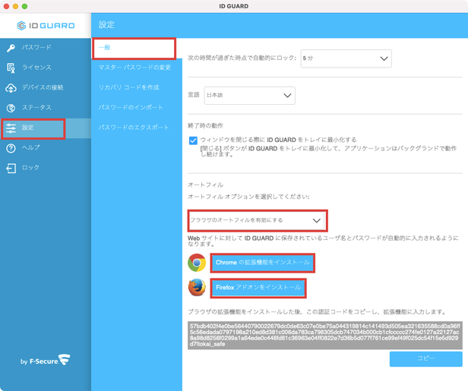Click Chrome の拡張機能をインストール button
Image resolution: width=468 pixels, height=391 pixels.
(x=263, y=263)
